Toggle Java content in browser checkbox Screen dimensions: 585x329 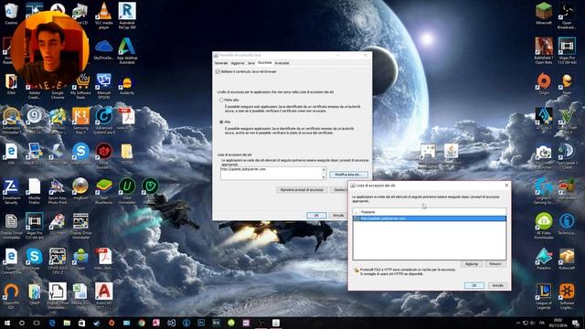[x=218, y=71]
